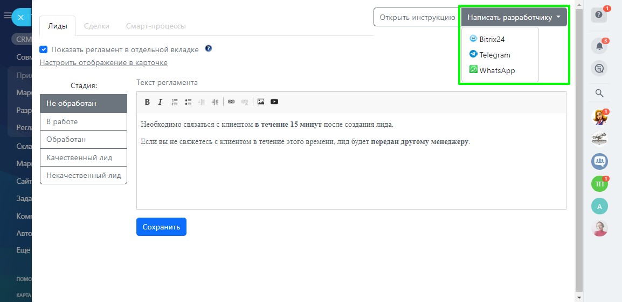The width and height of the screenshot is (622, 302).
Task: Open 'Настроить отображение в карточке' link
Action: coord(103,63)
